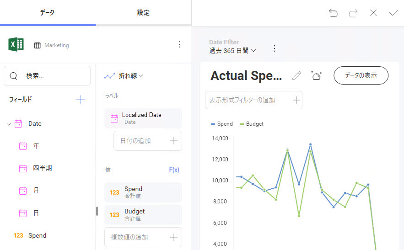The image size is (404, 250).
Task: Click the Actual Spe... visualization title
Action: pyautogui.click(x=246, y=76)
